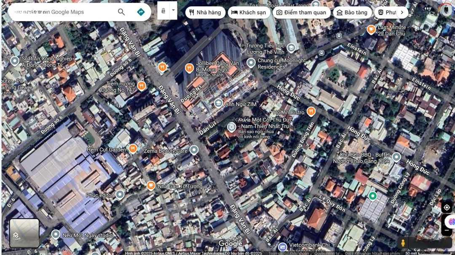This screenshot has width=455, height=255.
Task: Open the Suất Ăn Công Nghiệp Á Đông pin
Action: coord(14,61)
